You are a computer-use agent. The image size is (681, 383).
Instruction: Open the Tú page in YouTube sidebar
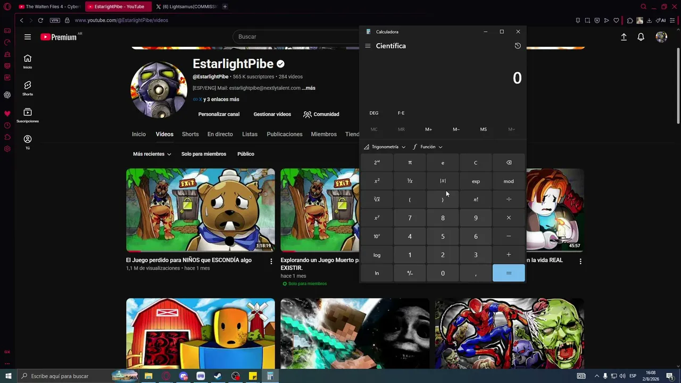click(28, 142)
